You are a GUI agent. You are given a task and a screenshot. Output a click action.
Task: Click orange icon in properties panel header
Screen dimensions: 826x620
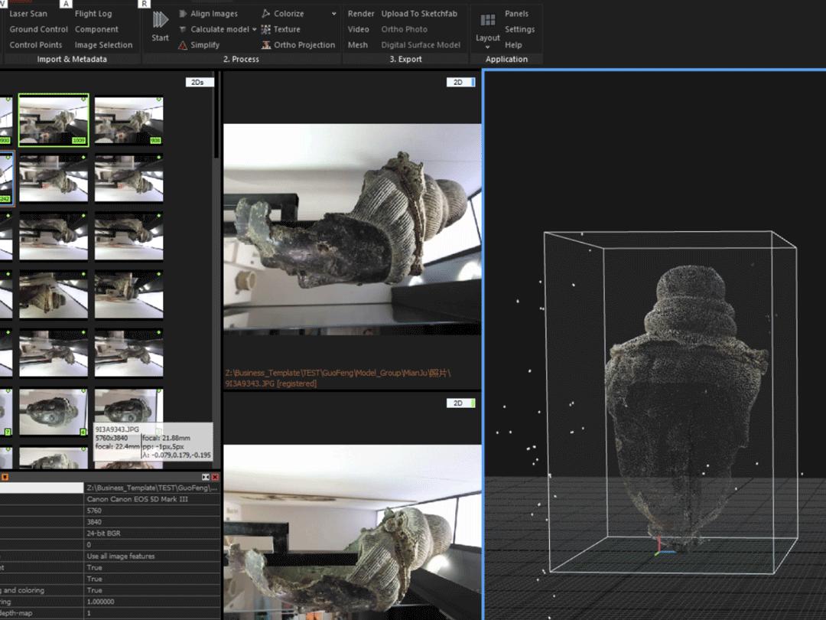(5, 477)
